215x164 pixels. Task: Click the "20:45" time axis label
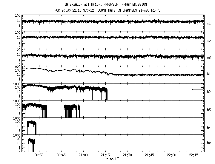61,155
